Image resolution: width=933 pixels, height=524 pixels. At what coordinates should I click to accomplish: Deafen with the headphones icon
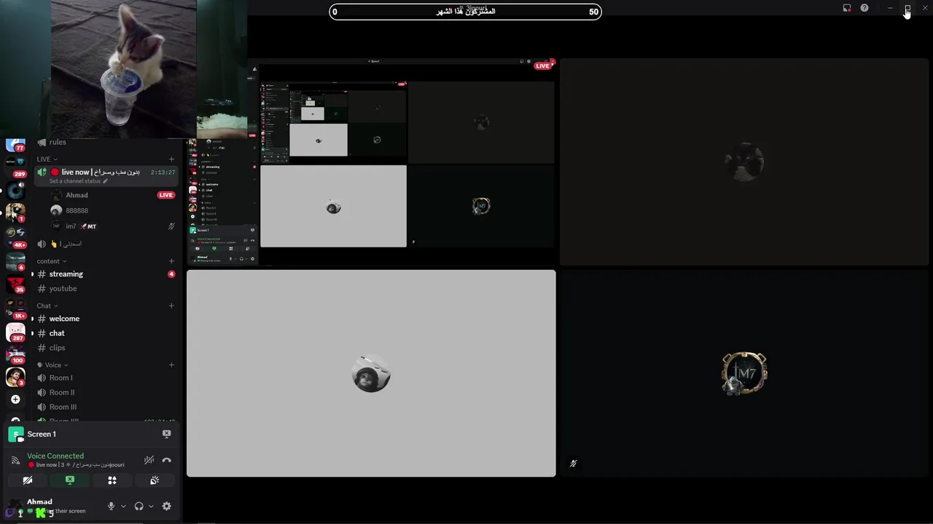point(138,506)
